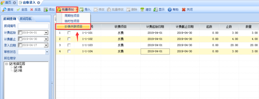Close the 首页 tab
The image size is (259, 99).
pos(14,3)
